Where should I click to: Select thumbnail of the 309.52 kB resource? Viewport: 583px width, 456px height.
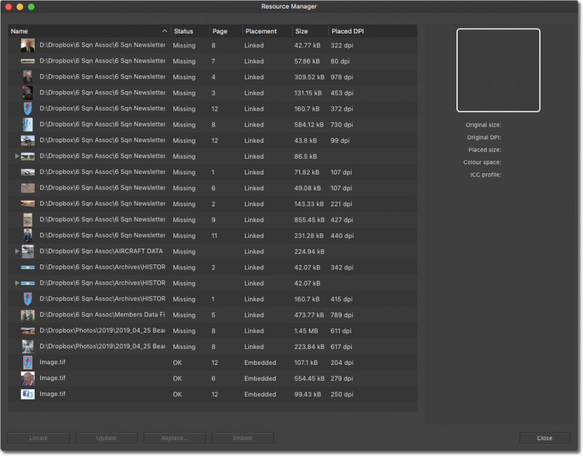(27, 77)
